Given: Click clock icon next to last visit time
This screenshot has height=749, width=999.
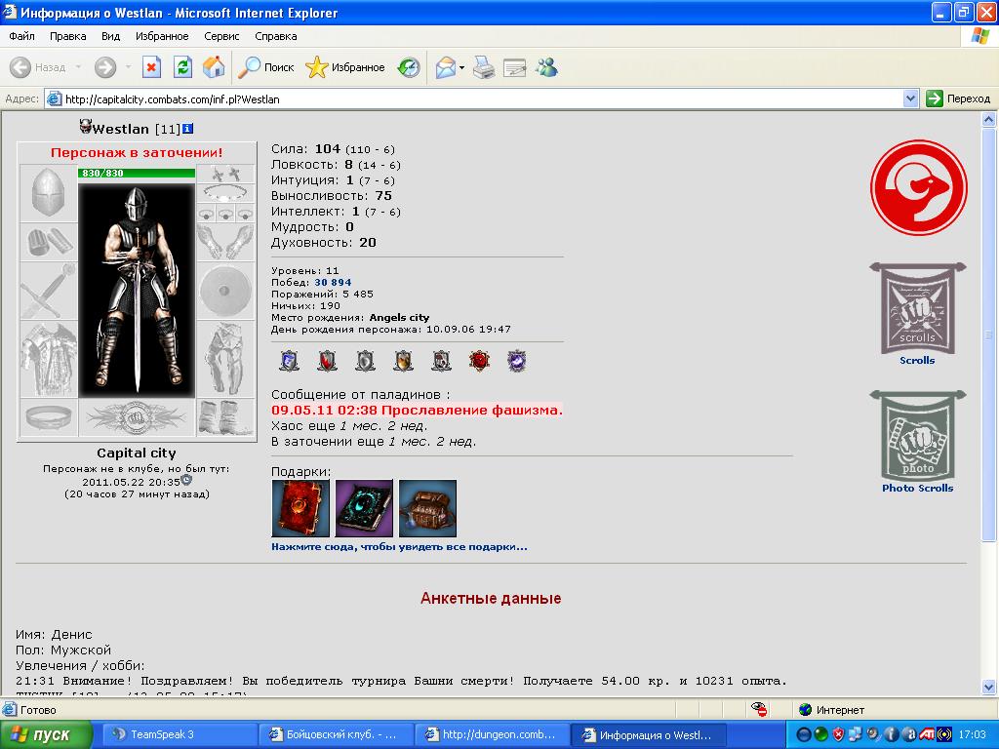Looking at the screenshot, I should (x=186, y=480).
